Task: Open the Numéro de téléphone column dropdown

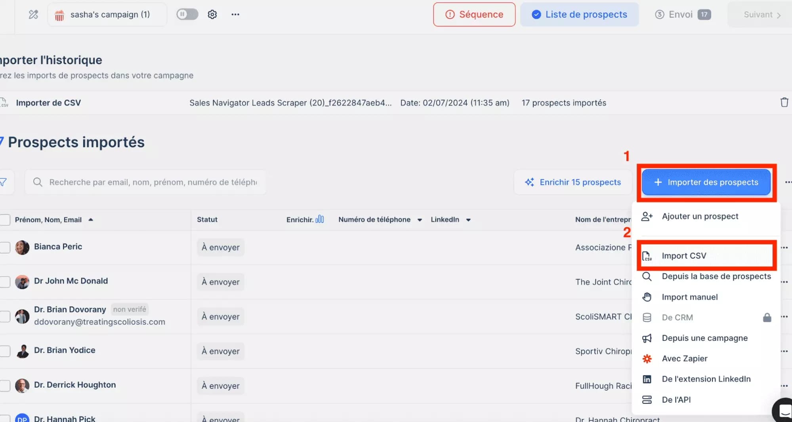Action: 419,220
